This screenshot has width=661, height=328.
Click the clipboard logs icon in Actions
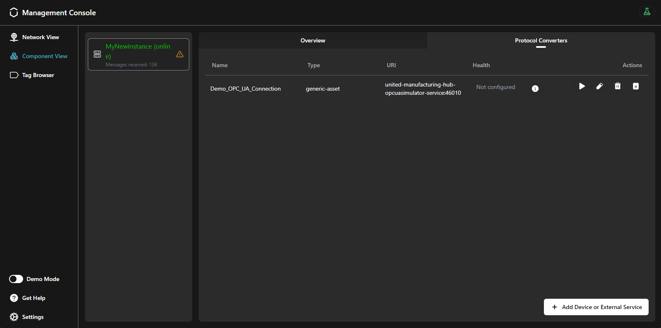(635, 86)
